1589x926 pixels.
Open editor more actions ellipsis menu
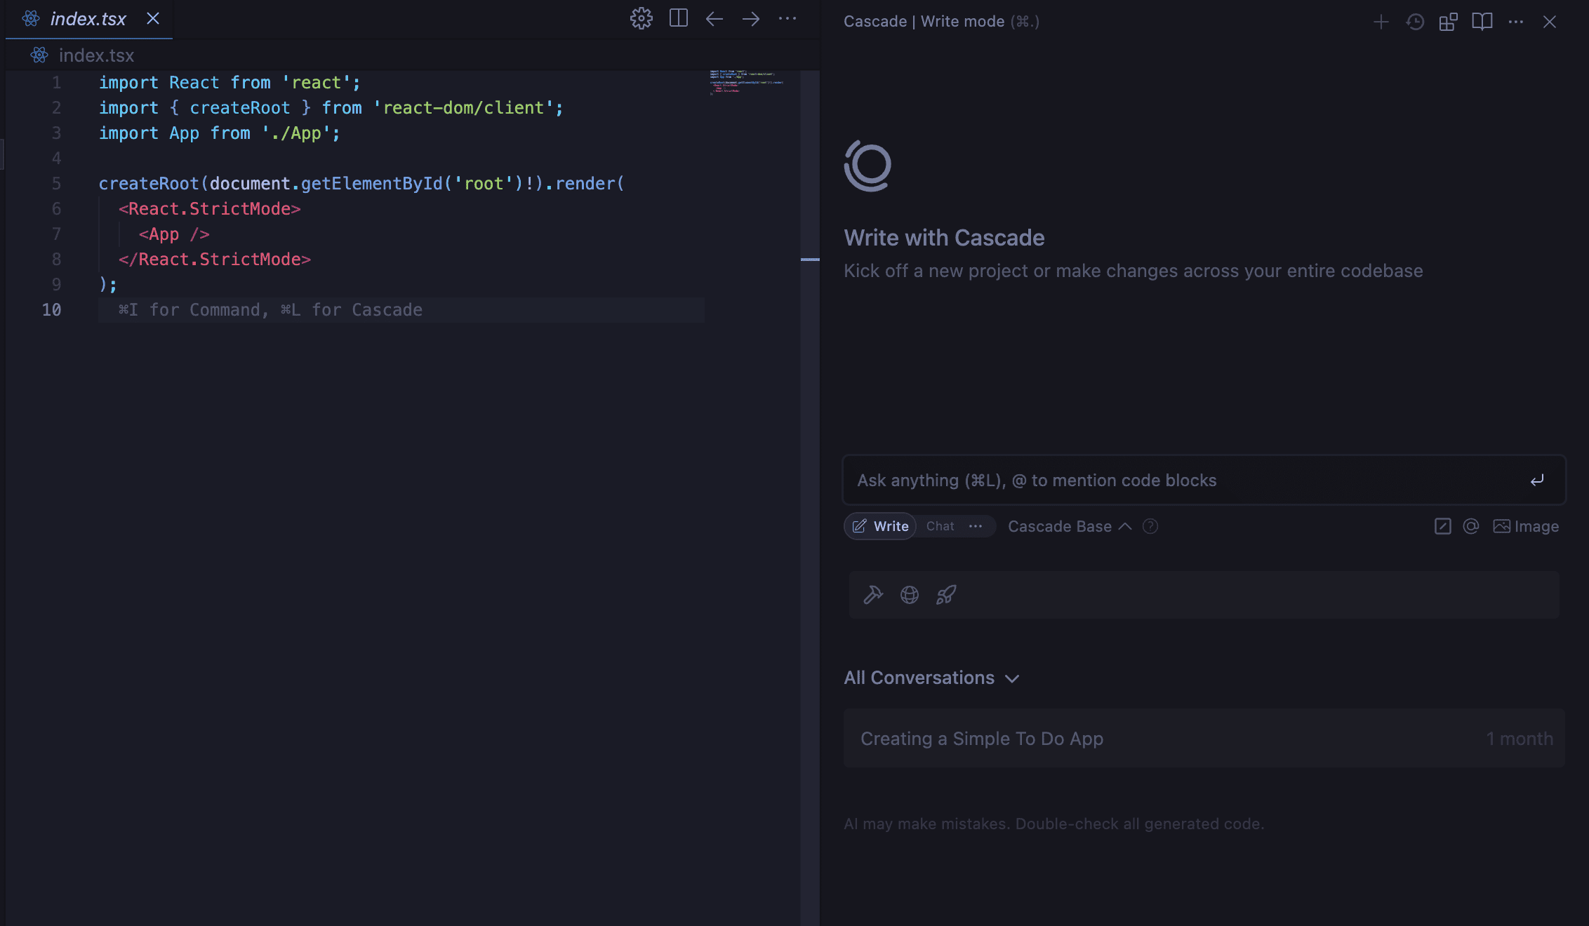tap(787, 19)
